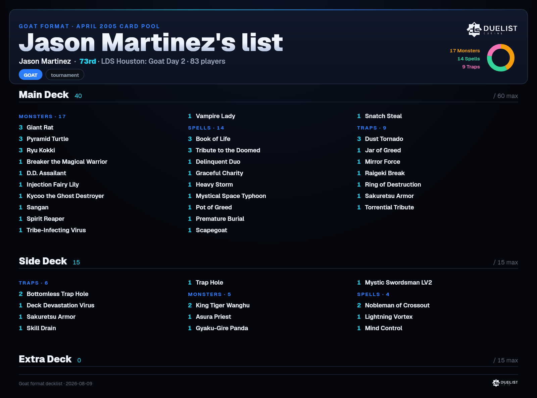Select the GOAT format tag
The image size is (537, 398).
[31, 75]
